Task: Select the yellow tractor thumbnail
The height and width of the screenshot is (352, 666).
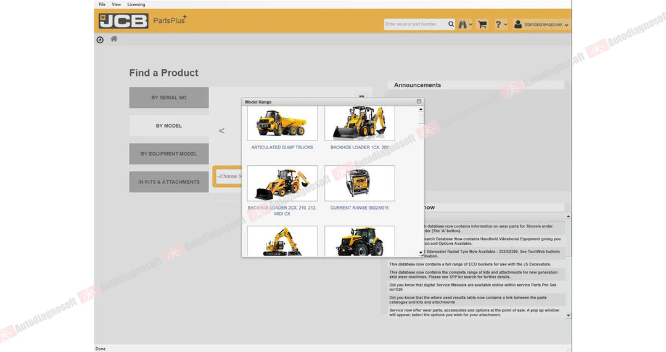Action: 360,241
